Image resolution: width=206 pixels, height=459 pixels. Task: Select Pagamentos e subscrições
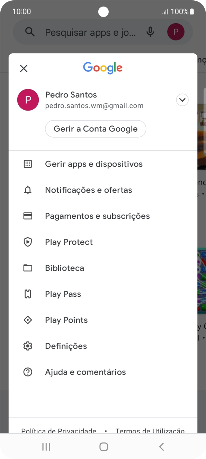(97, 216)
